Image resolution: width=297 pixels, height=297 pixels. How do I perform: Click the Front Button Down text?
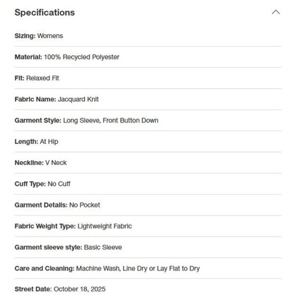tap(130, 121)
